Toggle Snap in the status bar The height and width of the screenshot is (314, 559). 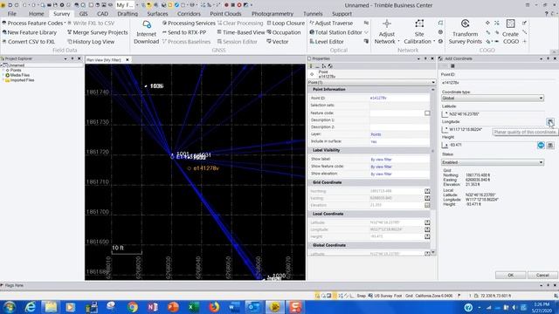pos(361,296)
